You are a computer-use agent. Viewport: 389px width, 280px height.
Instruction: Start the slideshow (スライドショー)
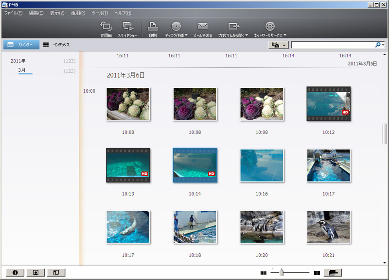[128, 29]
